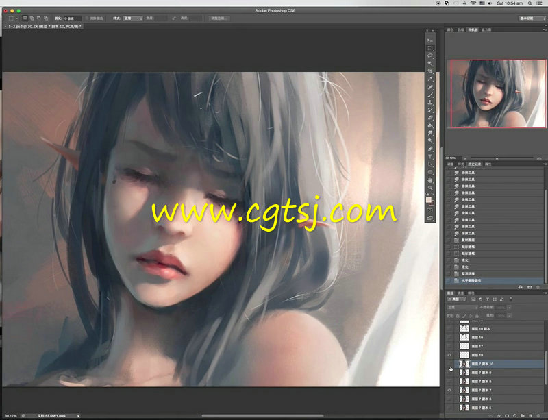Select the Path Selection tool
548x420 pixels.
tap(430, 164)
